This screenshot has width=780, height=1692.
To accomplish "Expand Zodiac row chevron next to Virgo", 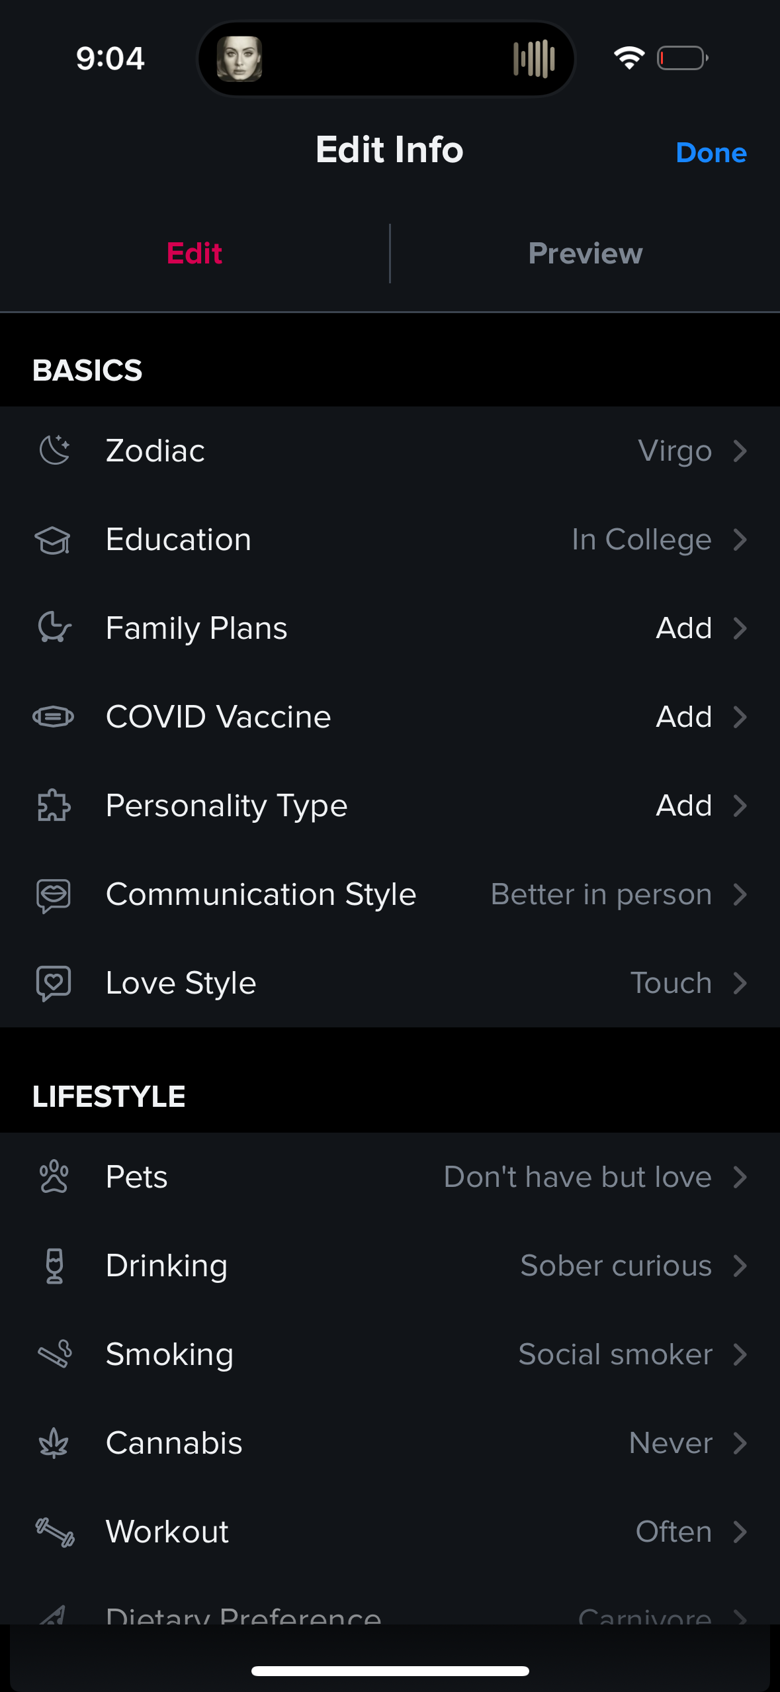I will 740,451.
